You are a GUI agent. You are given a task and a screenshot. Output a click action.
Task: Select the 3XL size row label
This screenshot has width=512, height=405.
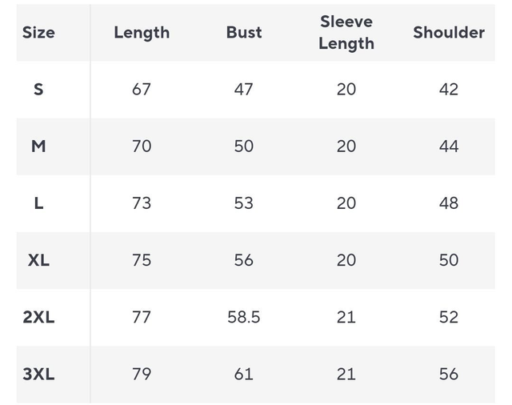38,374
